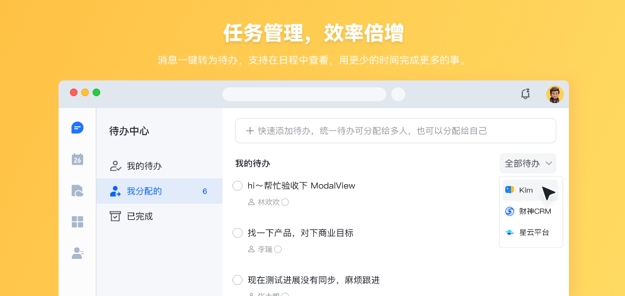The width and height of the screenshot is (625, 296).
Task: Open the user avatar profile picture
Action: coord(555,94)
